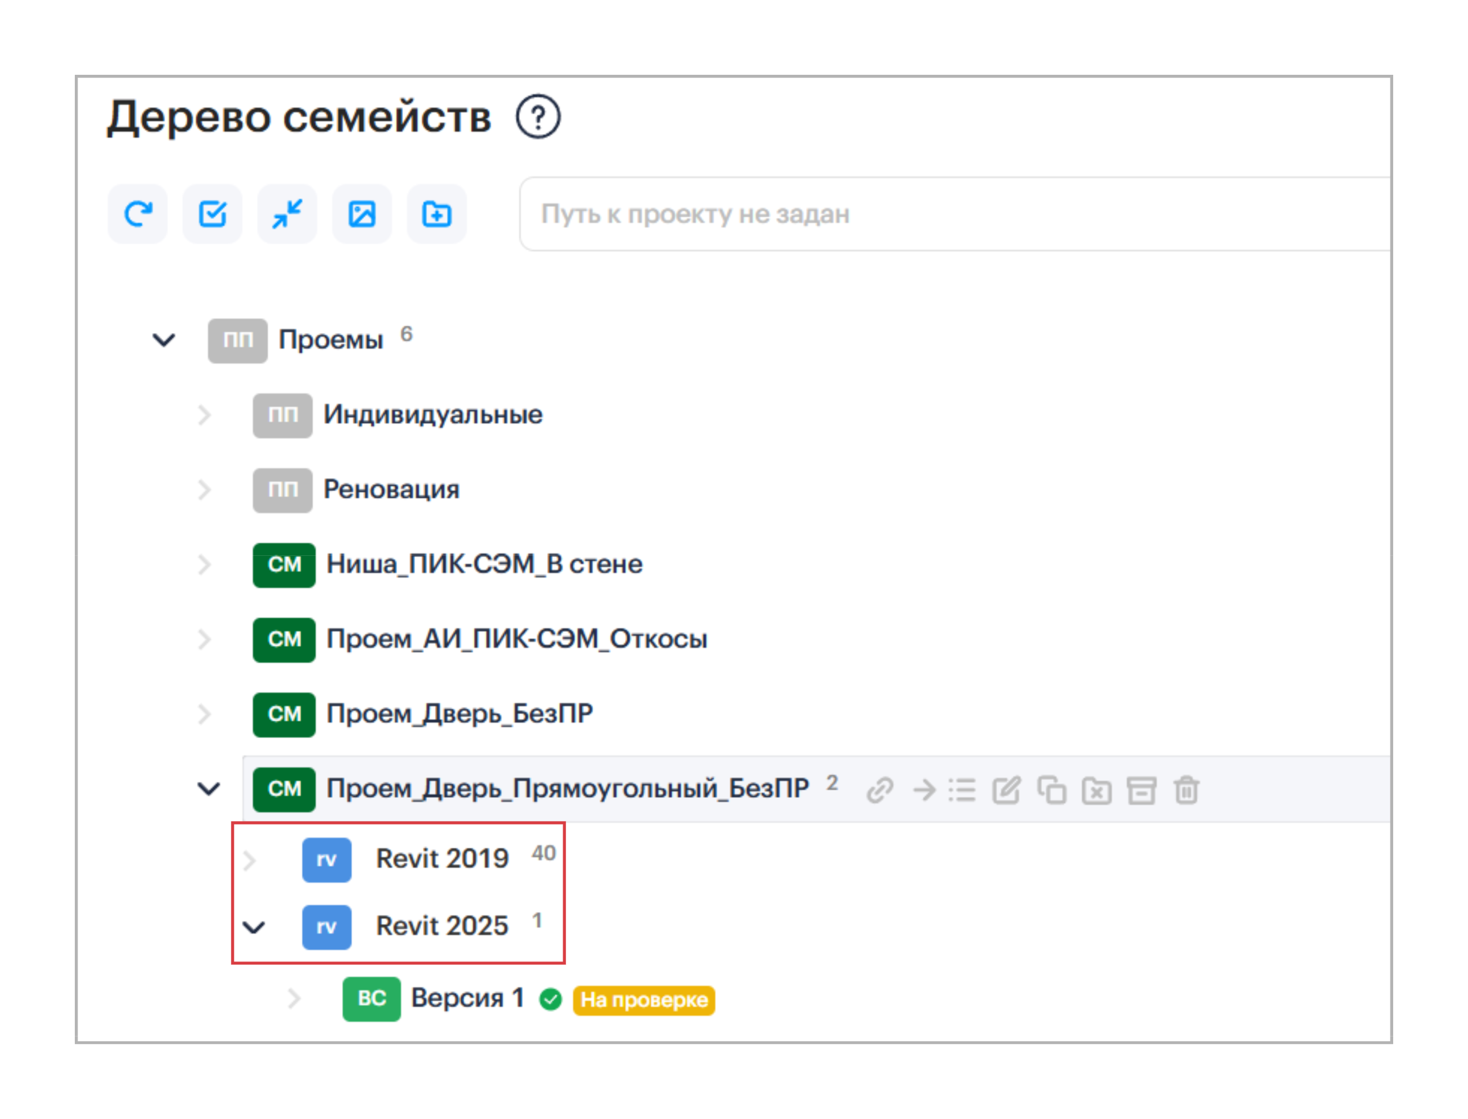Expand the Revit 2019 node
1468x1119 pixels.
point(249,860)
